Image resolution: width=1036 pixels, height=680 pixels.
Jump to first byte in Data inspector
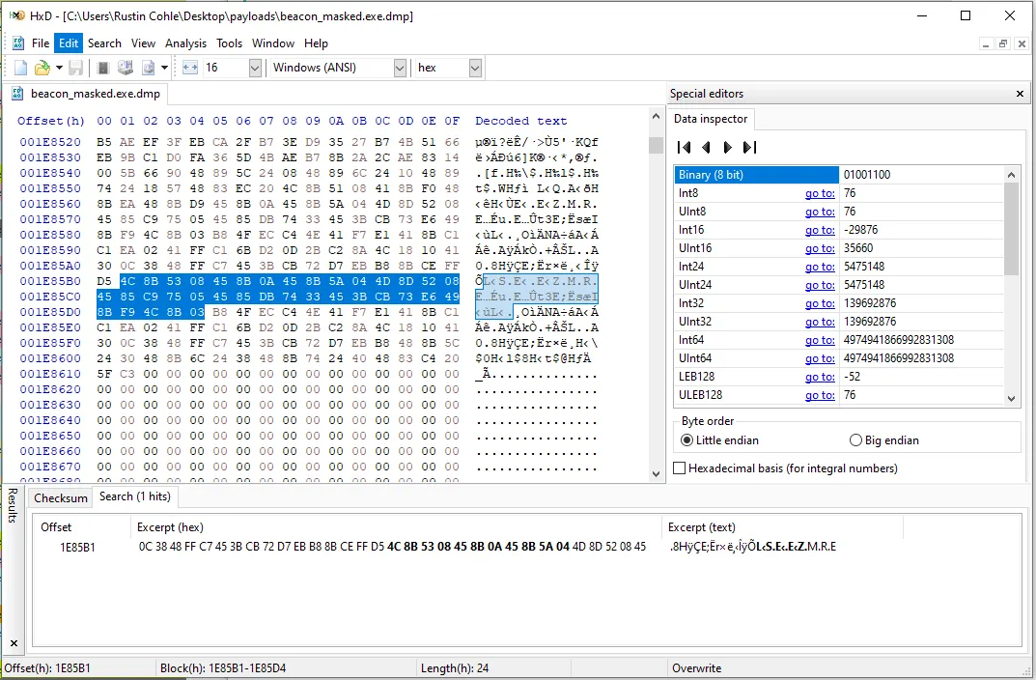684,147
